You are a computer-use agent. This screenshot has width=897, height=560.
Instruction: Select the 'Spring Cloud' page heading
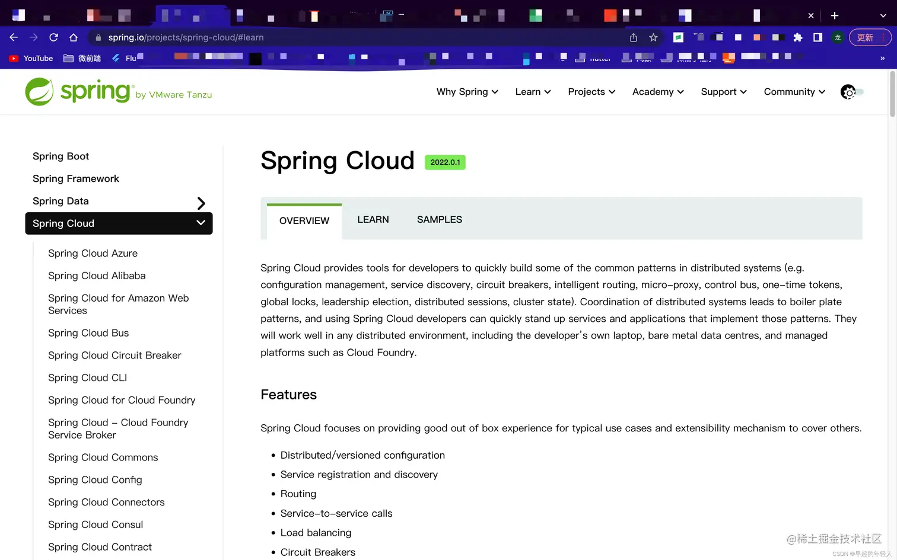click(x=338, y=161)
